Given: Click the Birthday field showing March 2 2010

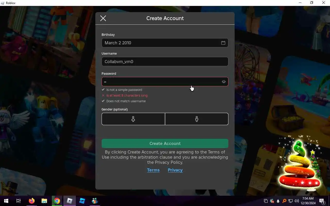Looking at the screenshot, I should pyautogui.click(x=165, y=43).
